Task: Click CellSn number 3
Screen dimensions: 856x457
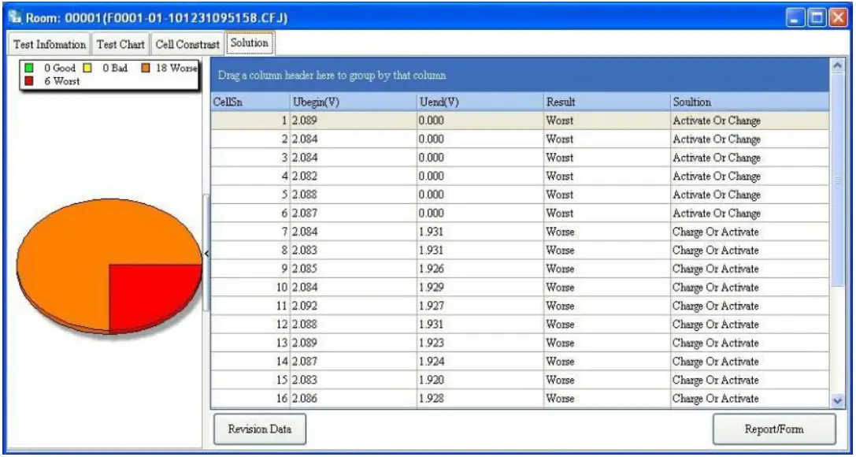Action: [283, 158]
